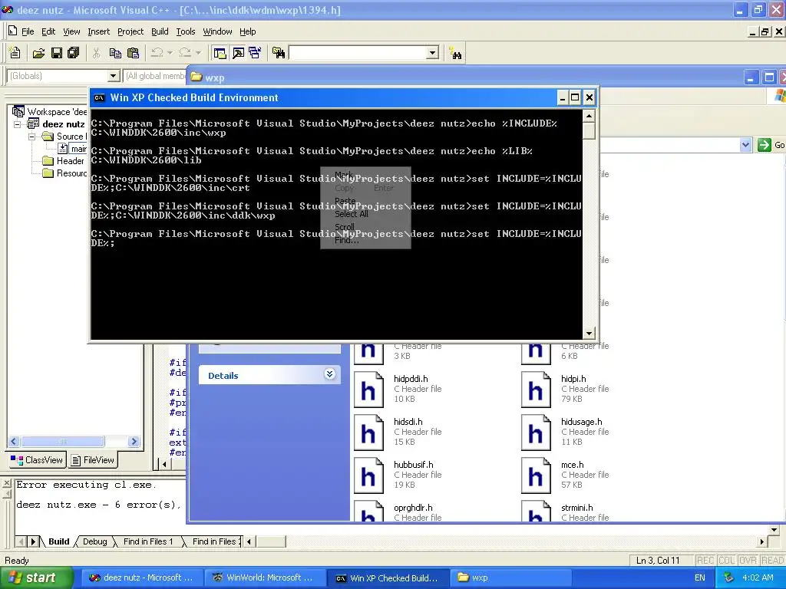Open the Undo history dropdown arrow
Image resolution: width=786 pixels, height=589 pixels.
click(170, 53)
